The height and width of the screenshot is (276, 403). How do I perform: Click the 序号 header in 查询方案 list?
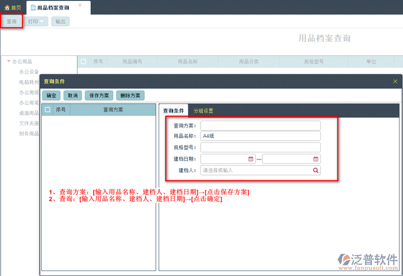tap(60, 110)
